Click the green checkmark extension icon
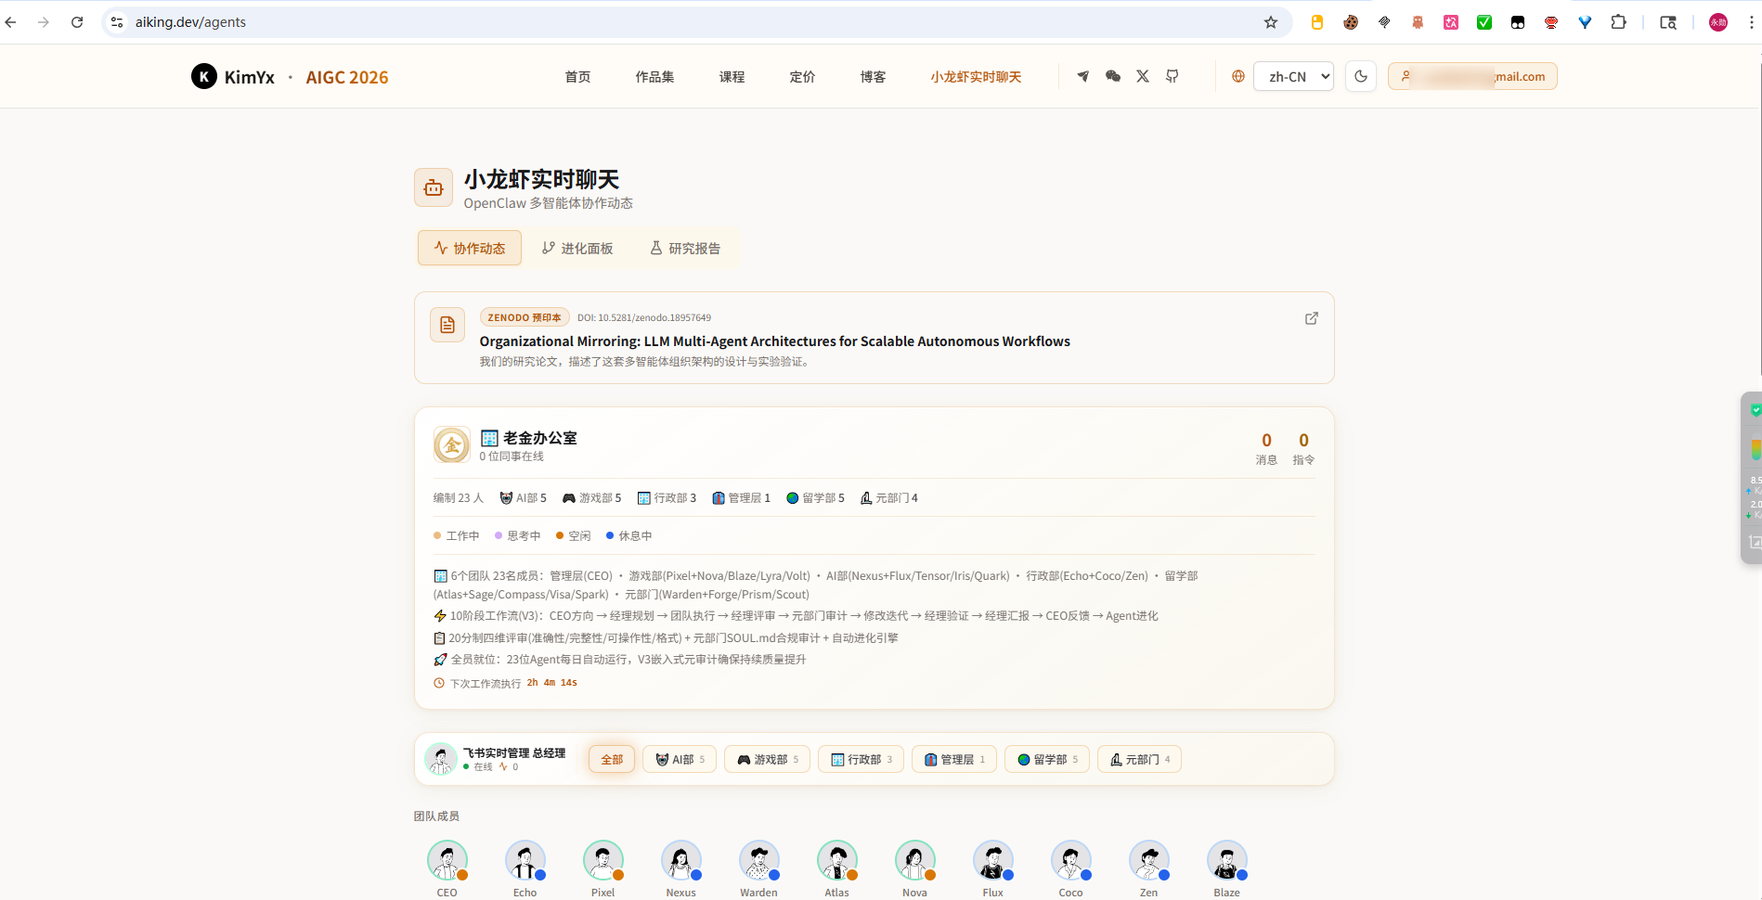Image resolution: width=1762 pixels, height=900 pixels. pos(1484,22)
